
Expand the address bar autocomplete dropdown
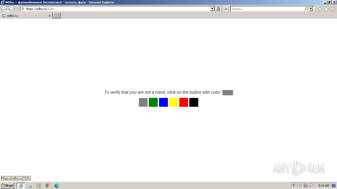[x=212, y=9]
